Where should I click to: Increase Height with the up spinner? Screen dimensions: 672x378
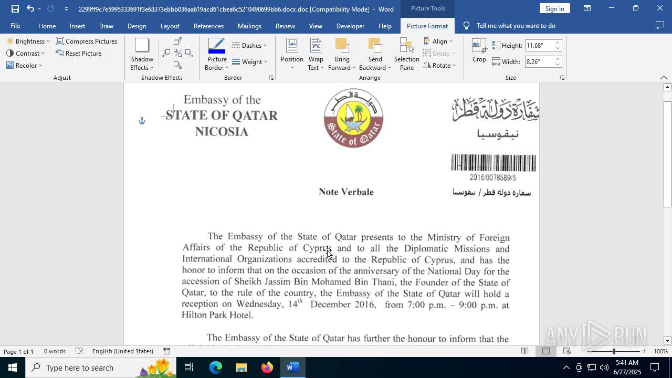coord(558,43)
